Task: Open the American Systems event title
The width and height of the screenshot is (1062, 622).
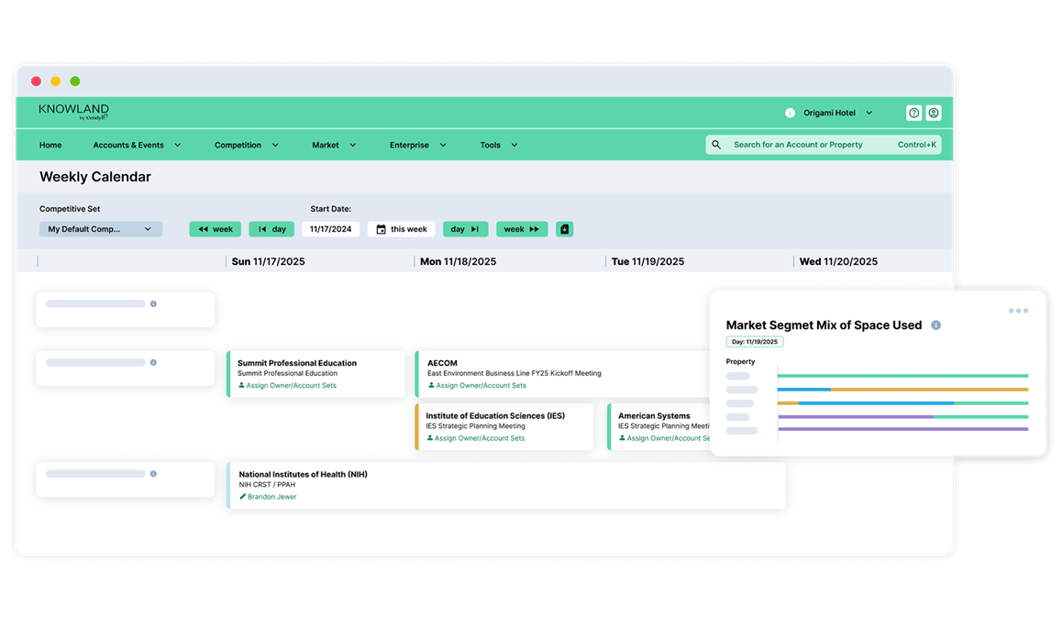Action: click(x=654, y=416)
